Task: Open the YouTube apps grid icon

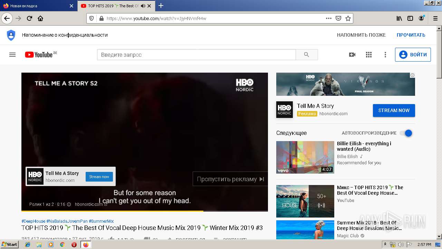Action: (369, 55)
